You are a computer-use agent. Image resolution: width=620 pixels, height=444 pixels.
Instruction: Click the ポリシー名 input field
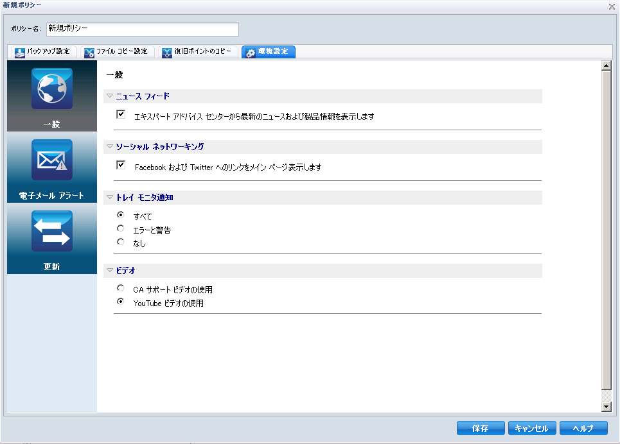coord(143,30)
